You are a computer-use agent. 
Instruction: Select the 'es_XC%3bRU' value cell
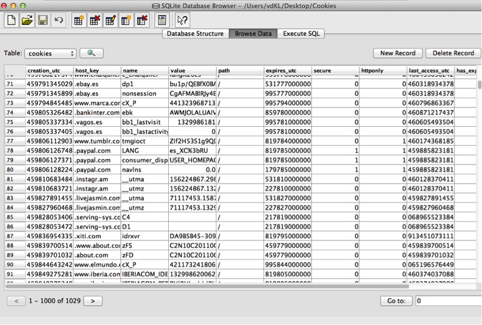192,150
